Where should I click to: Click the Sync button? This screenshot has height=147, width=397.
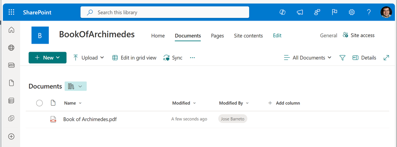tap(173, 58)
